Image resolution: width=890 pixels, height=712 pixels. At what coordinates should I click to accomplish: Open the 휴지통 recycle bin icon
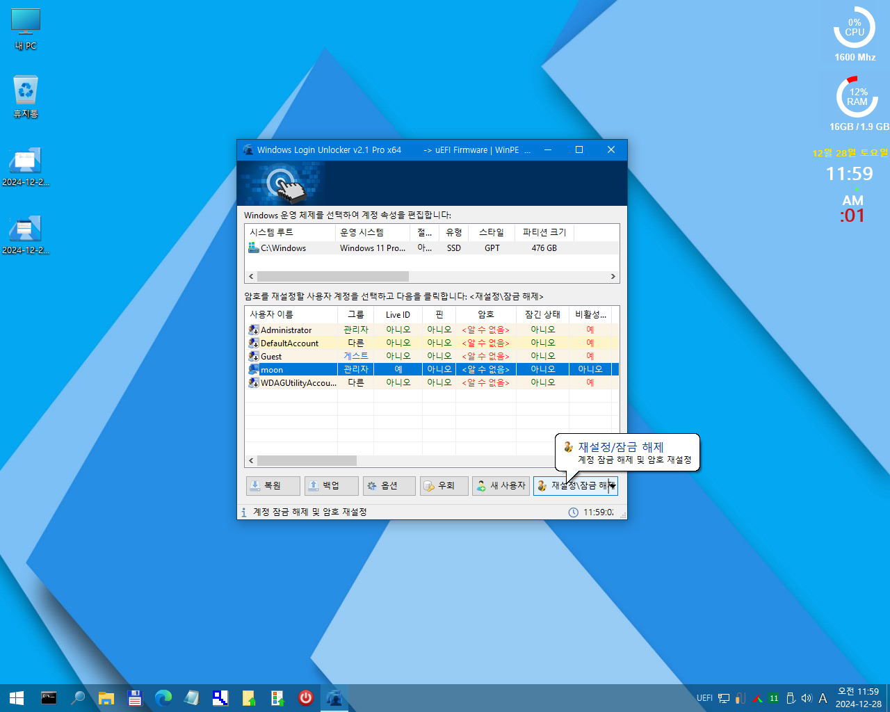point(26,97)
